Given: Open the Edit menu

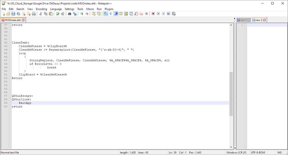Looking at the screenshot, I should point(11,9).
